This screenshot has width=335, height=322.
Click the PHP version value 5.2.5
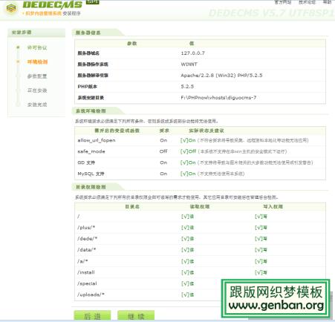click(x=187, y=87)
